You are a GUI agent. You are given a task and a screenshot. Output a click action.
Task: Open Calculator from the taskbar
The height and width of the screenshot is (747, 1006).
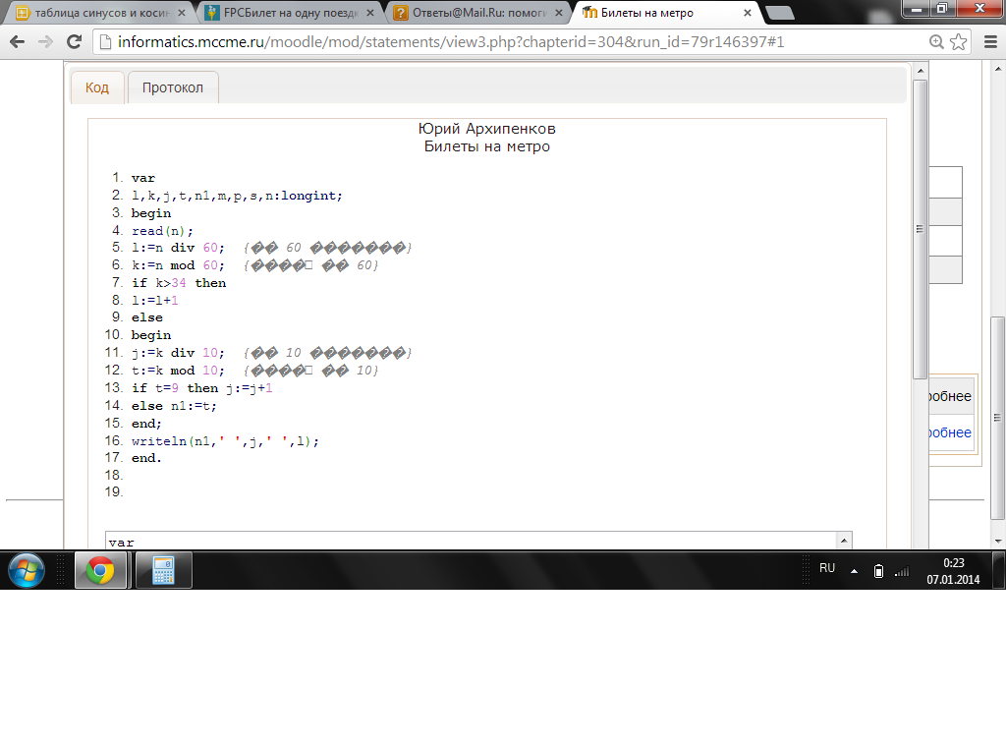pos(163,570)
